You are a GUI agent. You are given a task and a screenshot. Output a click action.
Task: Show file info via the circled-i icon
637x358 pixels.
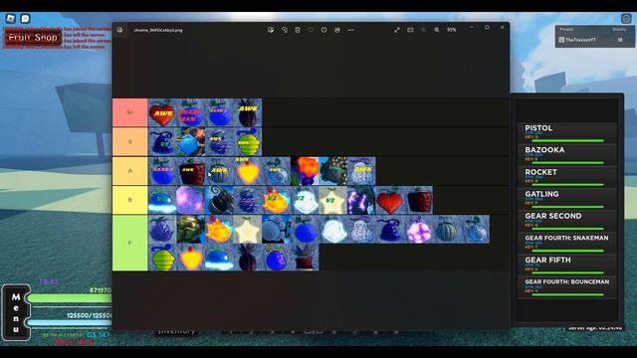pyautogui.click(x=323, y=30)
